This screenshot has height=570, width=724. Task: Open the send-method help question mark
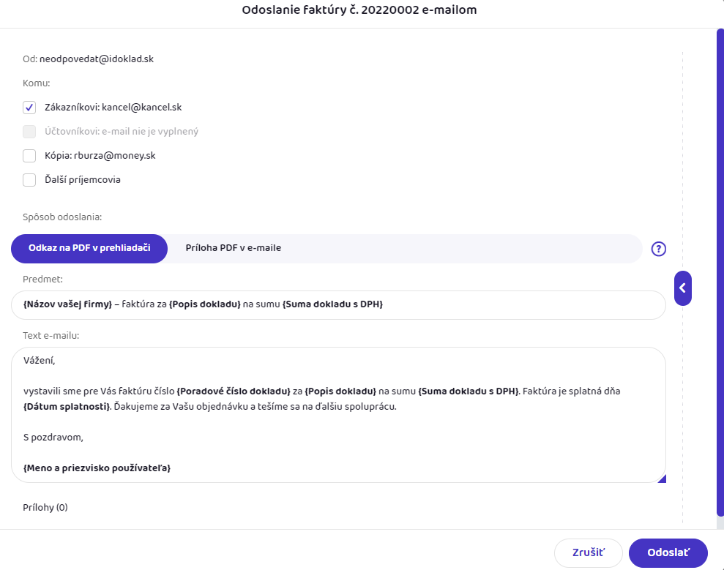(x=658, y=249)
